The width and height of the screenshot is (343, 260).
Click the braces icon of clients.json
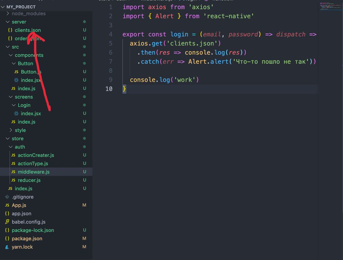pos(10,30)
